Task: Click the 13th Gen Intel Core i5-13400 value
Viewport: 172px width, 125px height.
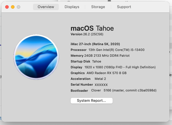Action: 116,50
